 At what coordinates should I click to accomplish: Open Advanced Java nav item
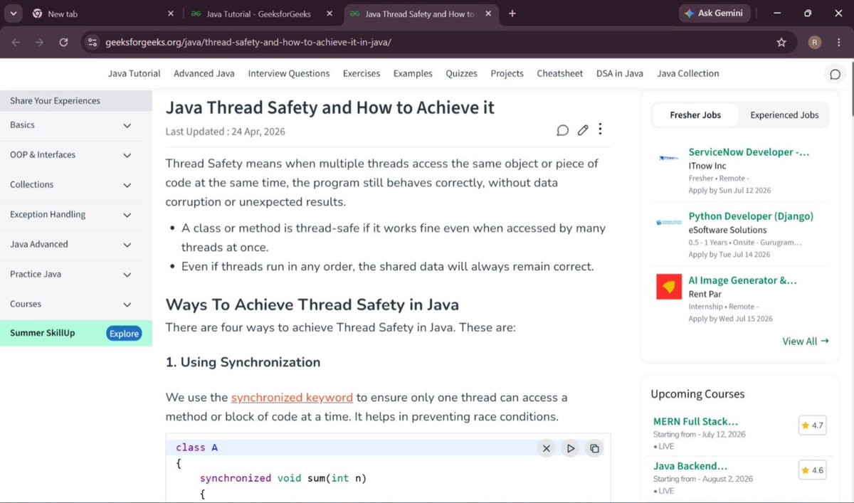(x=204, y=74)
